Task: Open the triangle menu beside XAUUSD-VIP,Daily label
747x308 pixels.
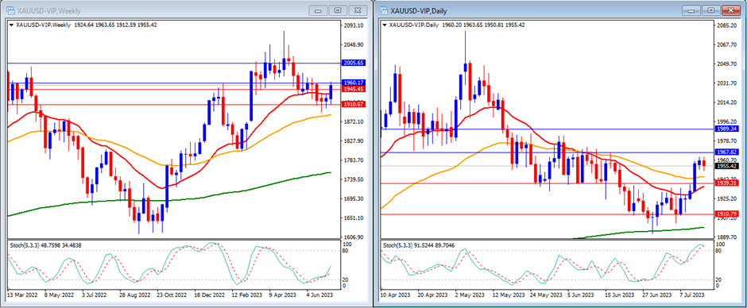Action: point(385,25)
